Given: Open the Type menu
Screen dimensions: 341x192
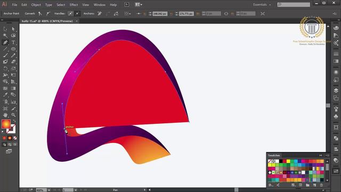Looking at the screenshot, I should (x=48, y=5).
